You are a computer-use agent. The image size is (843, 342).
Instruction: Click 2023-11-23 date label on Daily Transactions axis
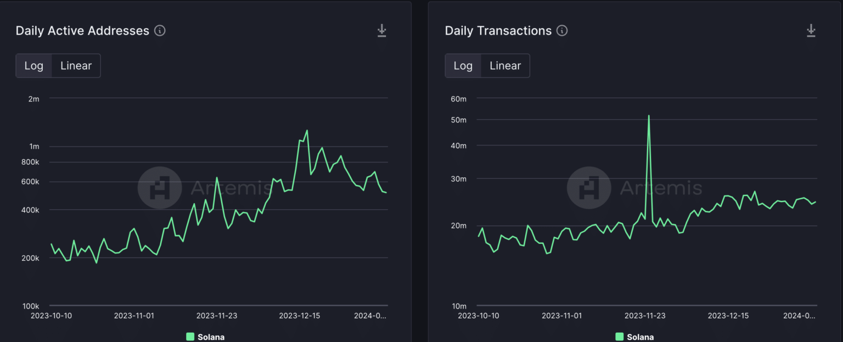[645, 316]
